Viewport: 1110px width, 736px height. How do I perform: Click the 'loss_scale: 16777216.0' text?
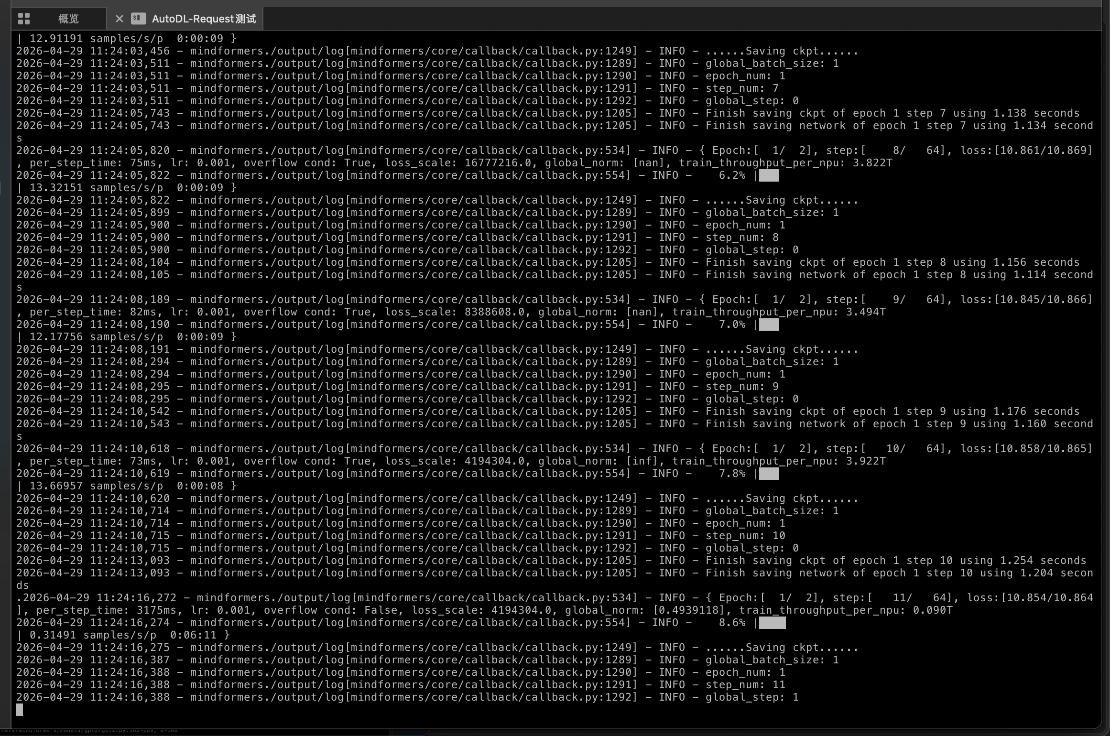point(458,163)
